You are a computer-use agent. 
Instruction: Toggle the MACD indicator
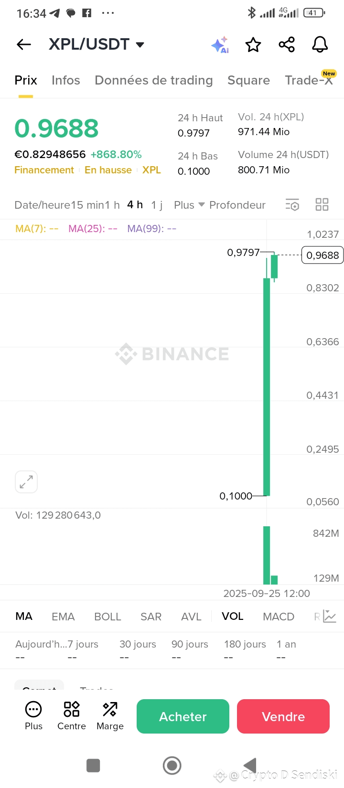point(279,617)
